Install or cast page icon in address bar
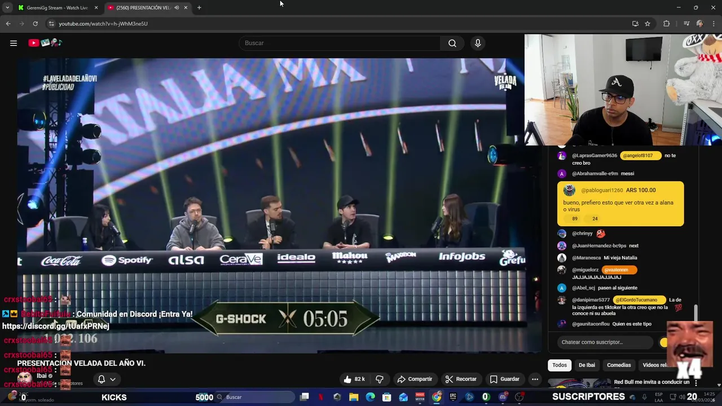The image size is (722, 406). tap(635, 24)
